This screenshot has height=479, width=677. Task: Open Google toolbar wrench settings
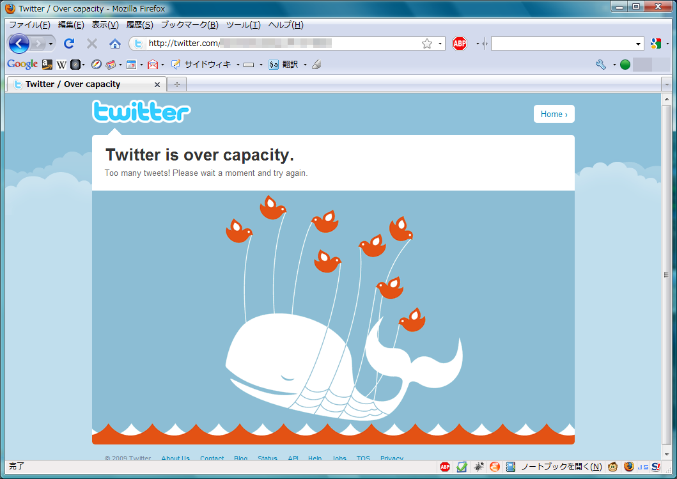(600, 65)
